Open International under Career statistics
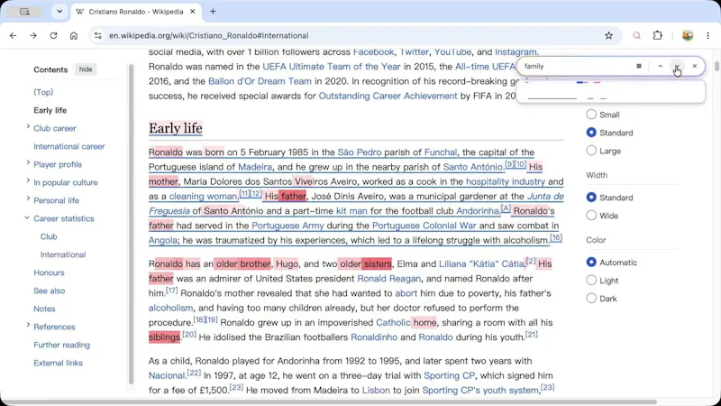The width and height of the screenshot is (721, 406). [x=63, y=254]
